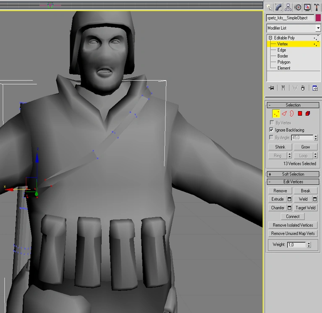
Task: Open the Utilities hammer tab
Action: [317, 7]
